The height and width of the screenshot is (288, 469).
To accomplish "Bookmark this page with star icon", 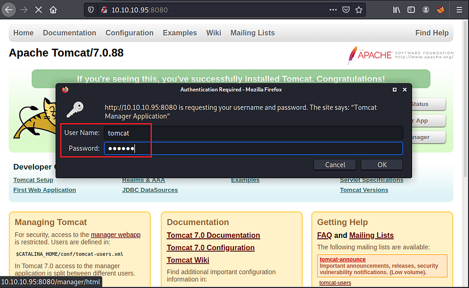I will pyautogui.click(x=359, y=10).
